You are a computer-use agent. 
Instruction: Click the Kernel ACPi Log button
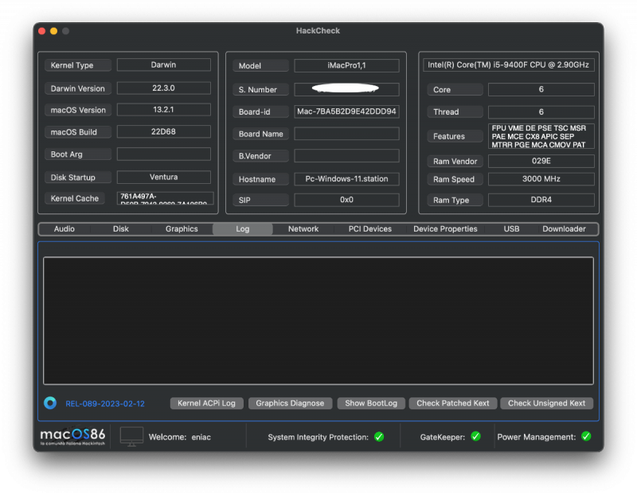206,403
